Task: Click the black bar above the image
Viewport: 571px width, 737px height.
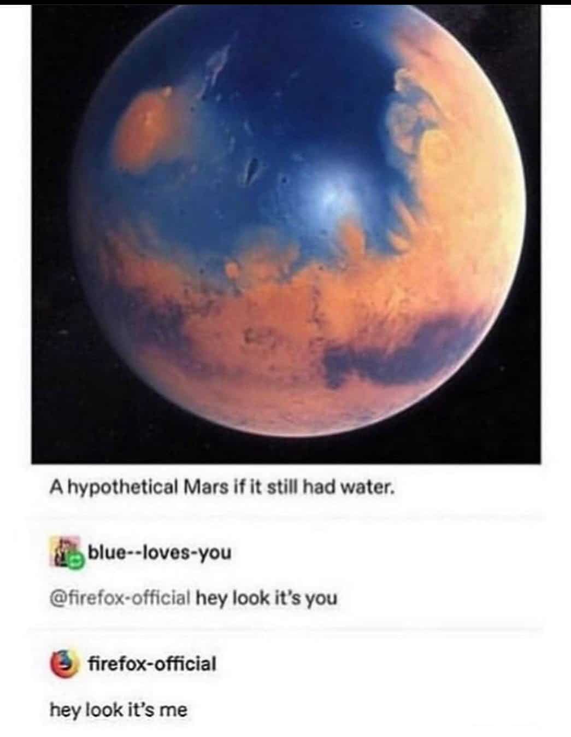Action: pyautogui.click(x=286, y=2)
